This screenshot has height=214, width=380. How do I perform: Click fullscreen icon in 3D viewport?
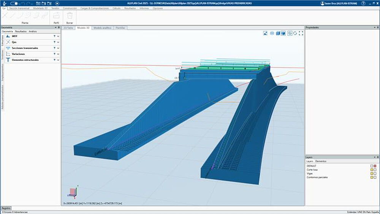coord(301,33)
